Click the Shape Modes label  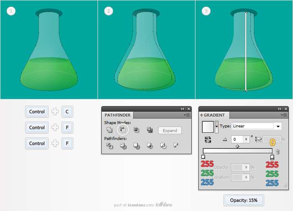(x=118, y=122)
